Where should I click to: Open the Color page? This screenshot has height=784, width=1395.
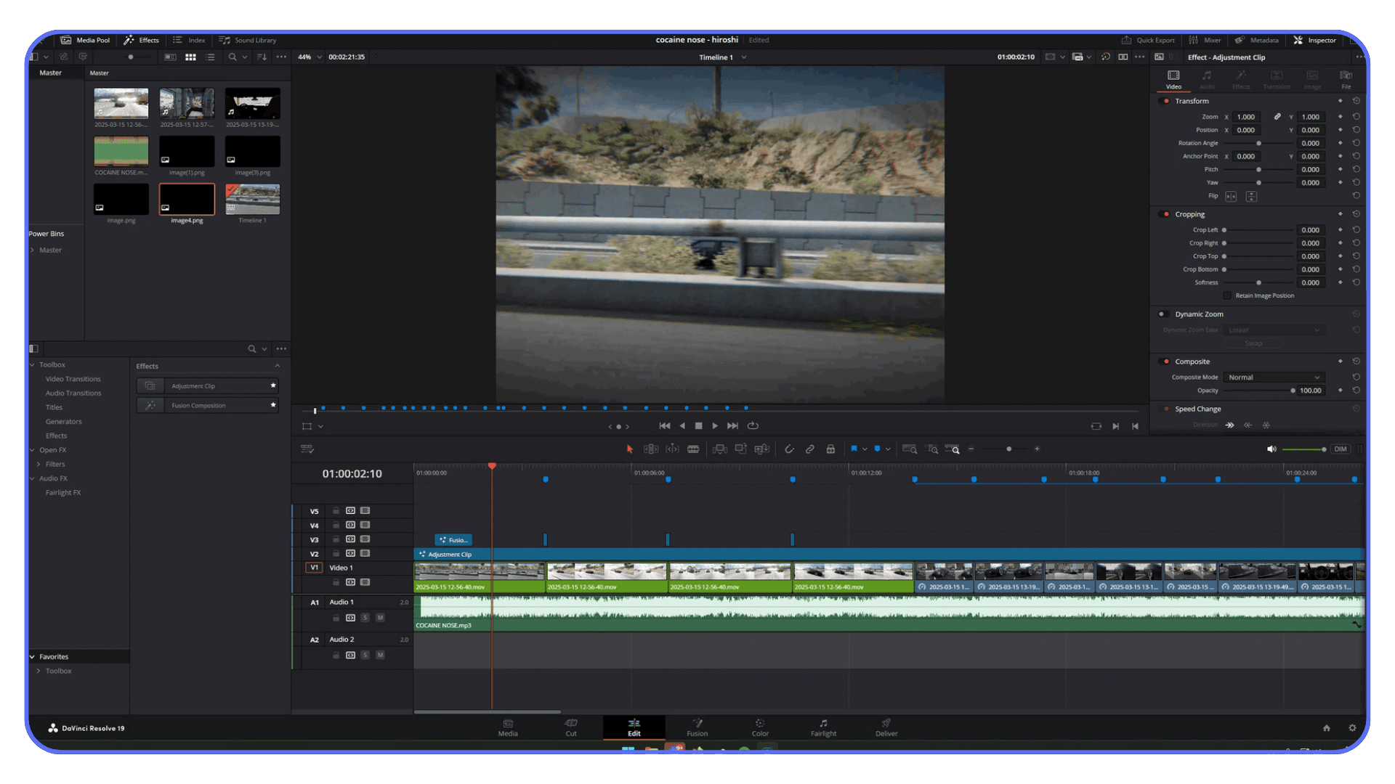759,727
